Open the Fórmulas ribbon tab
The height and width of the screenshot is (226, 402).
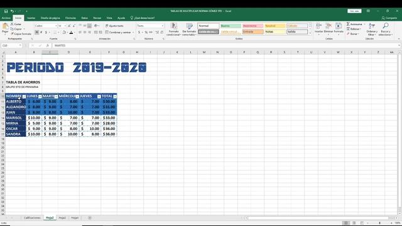coord(70,18)
